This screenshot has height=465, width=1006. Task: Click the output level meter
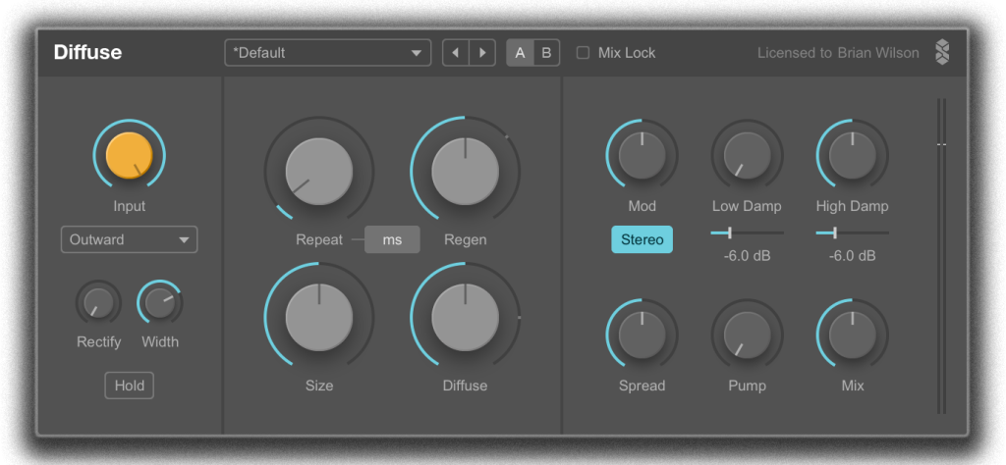[x=941, y=256]
